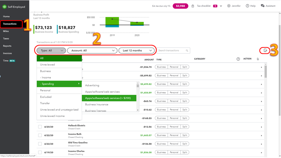Open the Type: All dropdown

51,51
